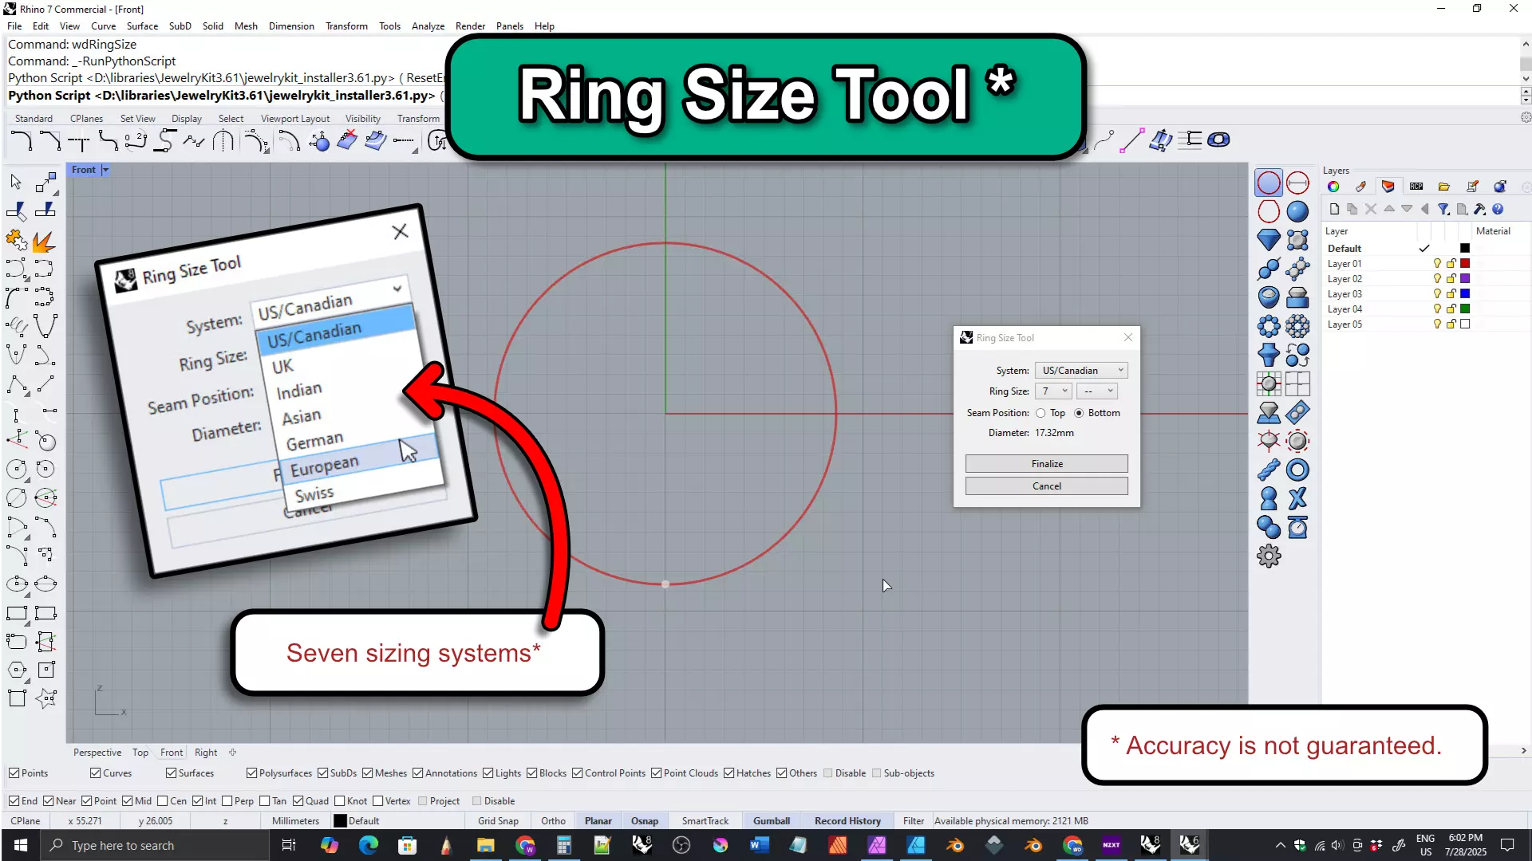Select the gemstone diamond tool icon

click(1268, 239)
